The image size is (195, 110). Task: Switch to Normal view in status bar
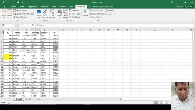click(156, 103)
